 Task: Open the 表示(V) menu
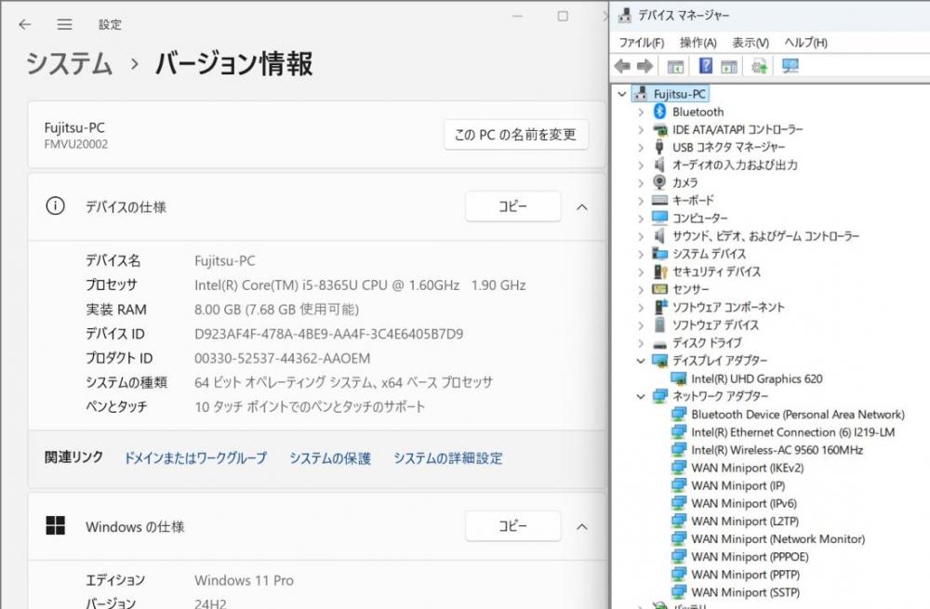pos(751,43)
